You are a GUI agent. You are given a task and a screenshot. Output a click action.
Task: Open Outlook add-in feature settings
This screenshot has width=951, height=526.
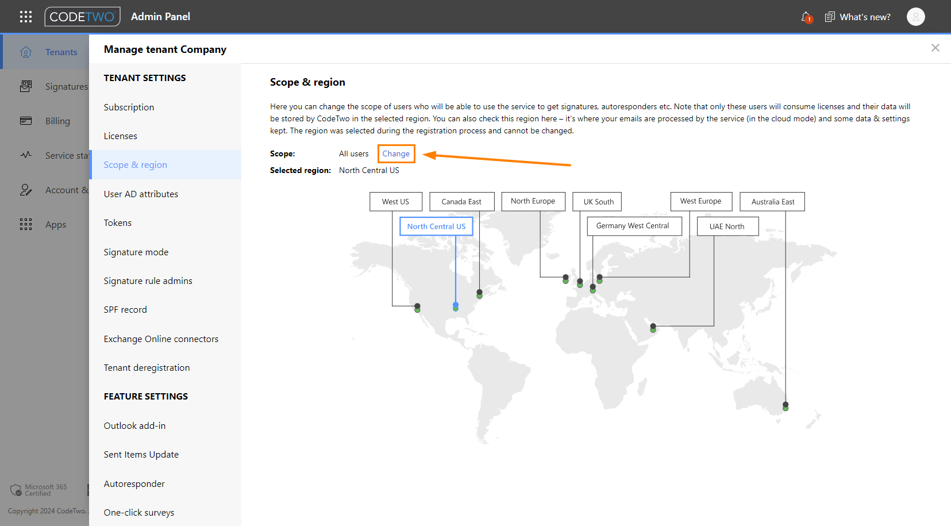165,425
